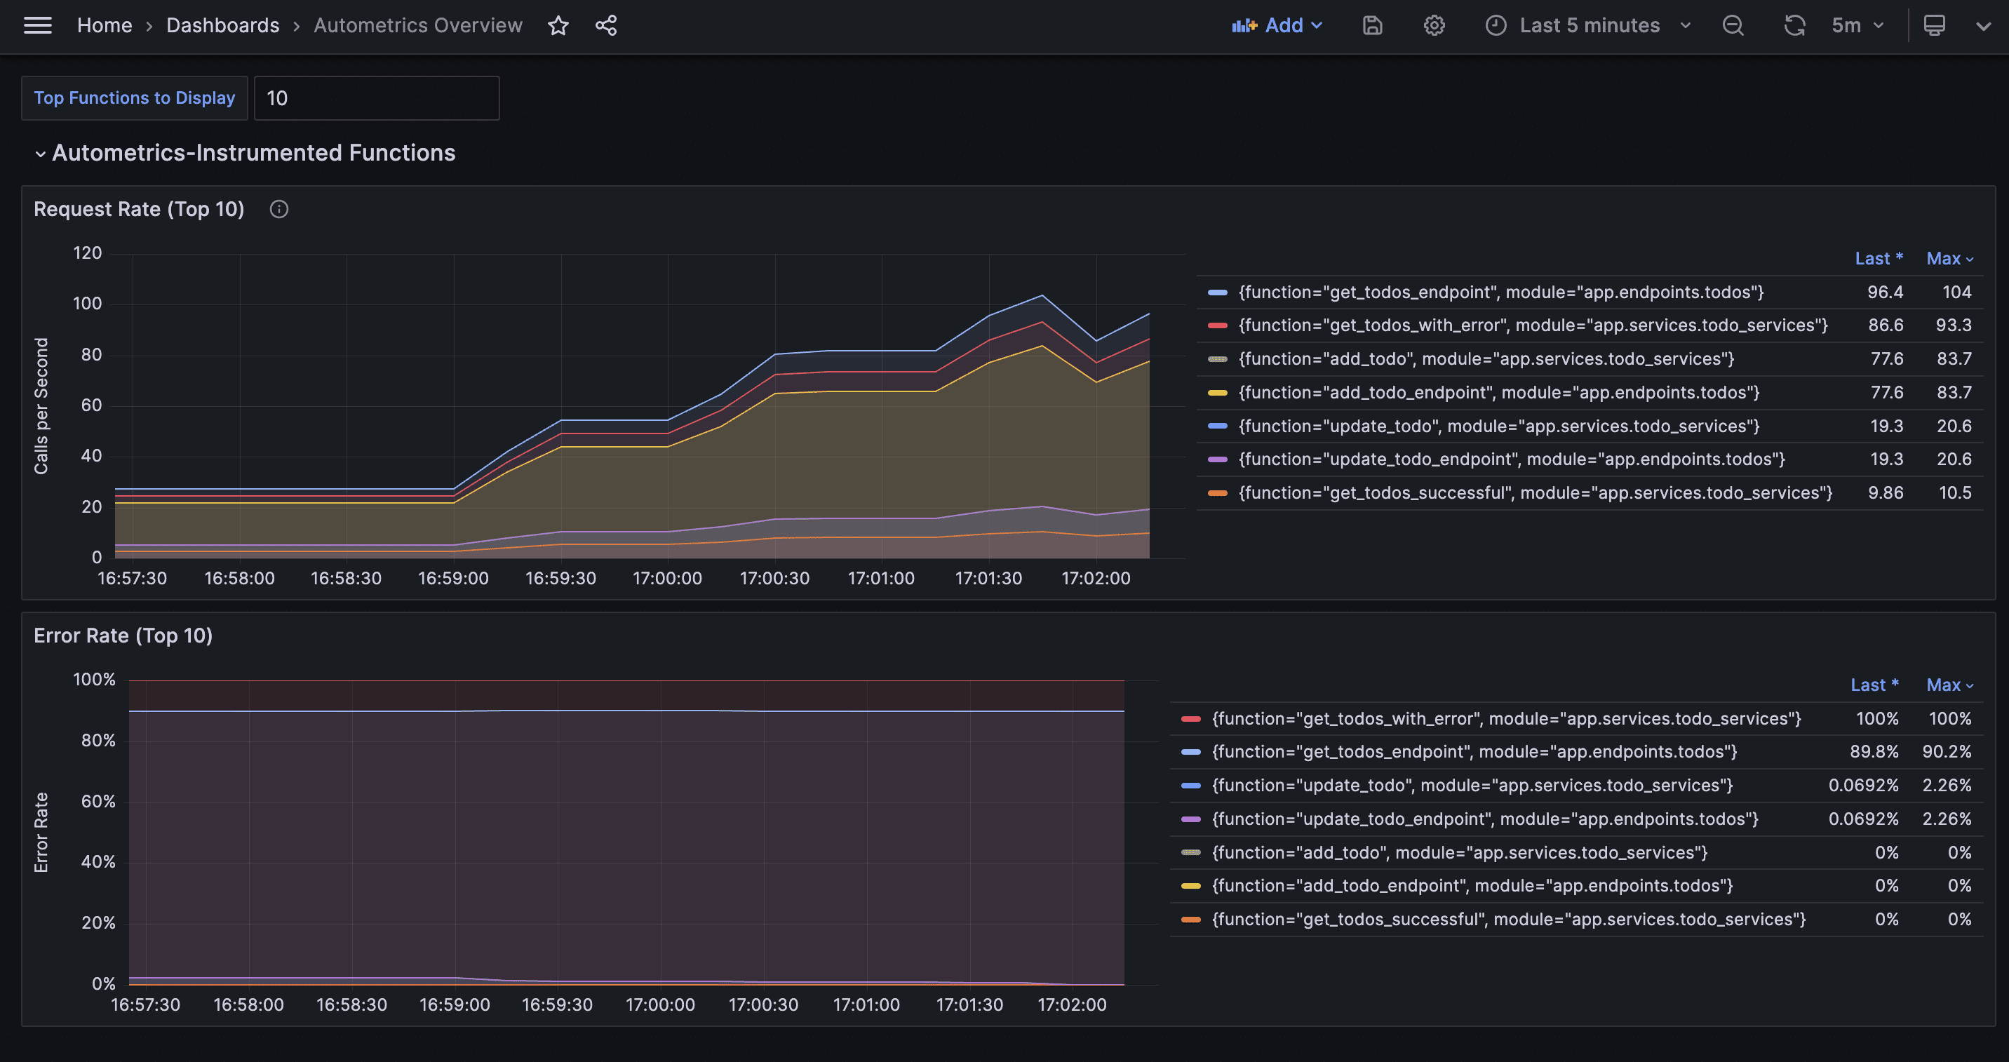
Task: Sort Request Rate legend by Last
Action: pyautogui.click(x=1879, y=259)
